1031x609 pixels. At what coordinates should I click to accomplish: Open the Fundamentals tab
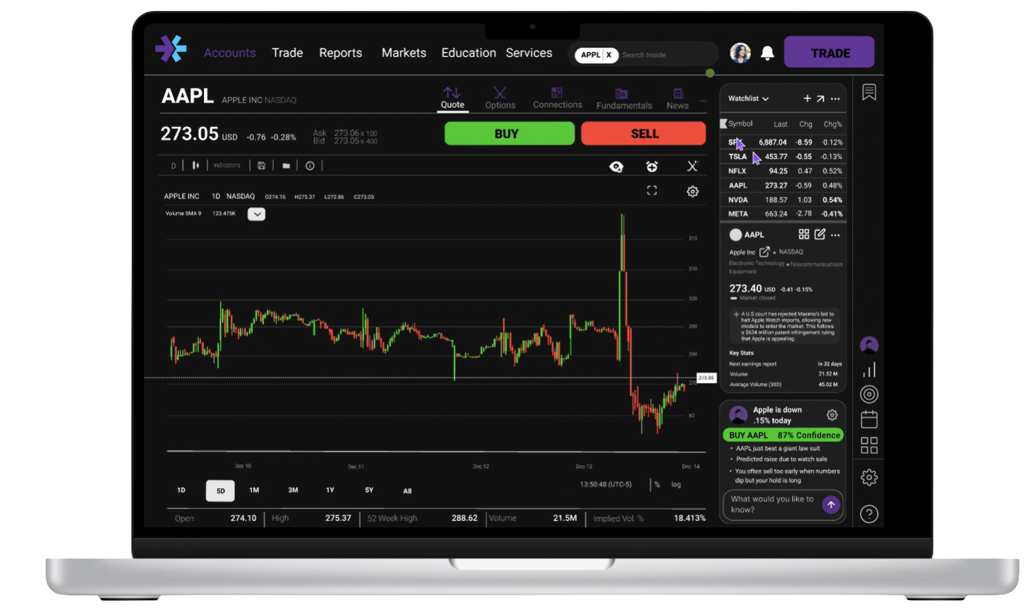[623, 99]
